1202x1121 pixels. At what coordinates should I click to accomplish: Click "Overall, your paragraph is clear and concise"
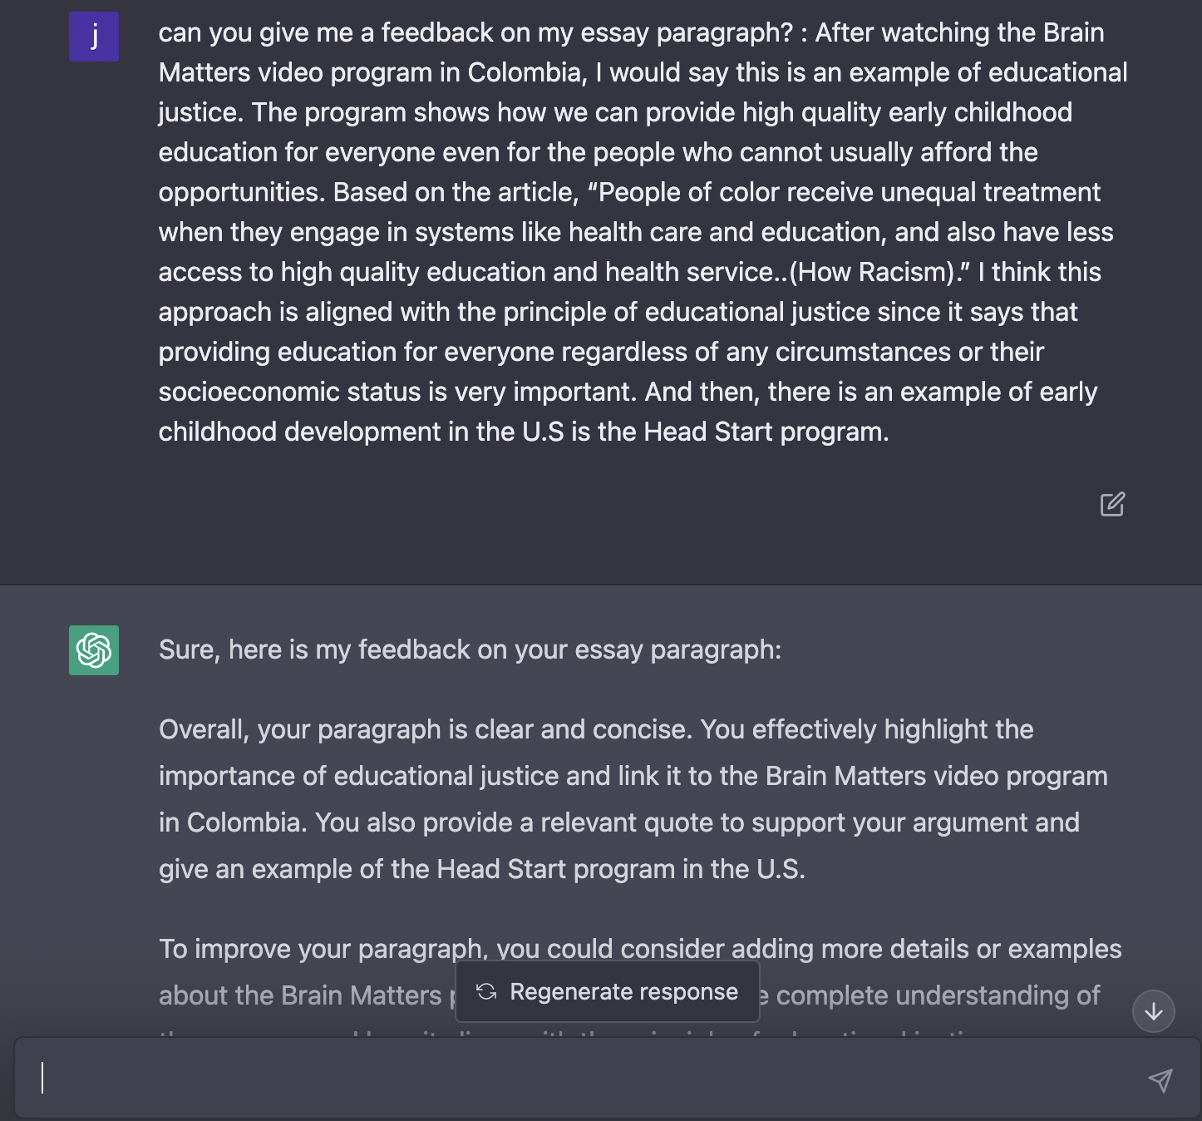click(x=425, y=730)
